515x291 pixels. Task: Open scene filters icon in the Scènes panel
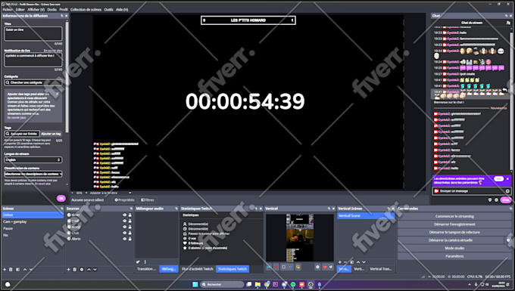(17, 269)
